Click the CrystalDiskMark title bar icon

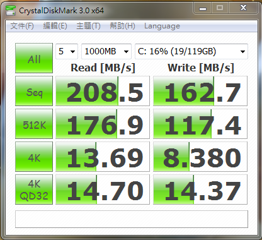point(11,10)
